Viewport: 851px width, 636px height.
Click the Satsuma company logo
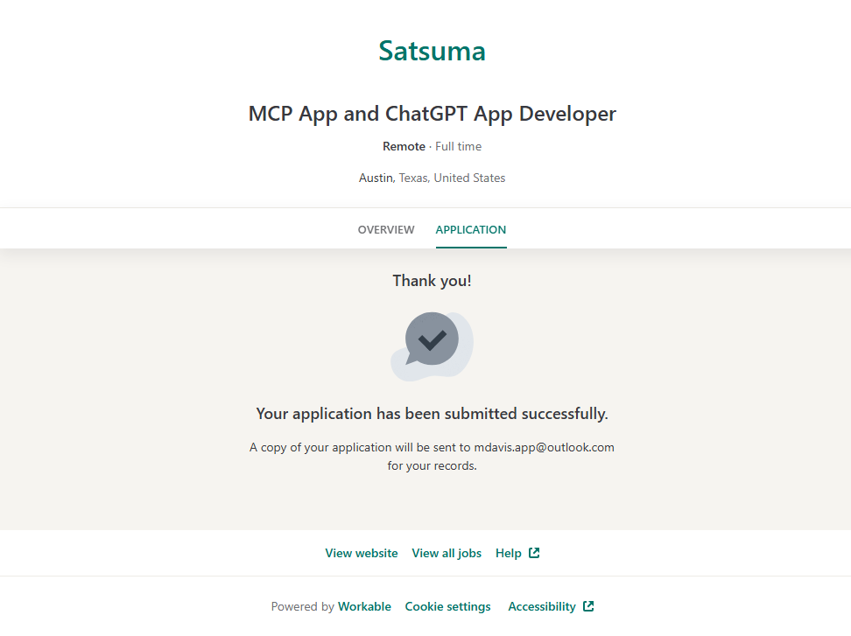click(432, 51)
